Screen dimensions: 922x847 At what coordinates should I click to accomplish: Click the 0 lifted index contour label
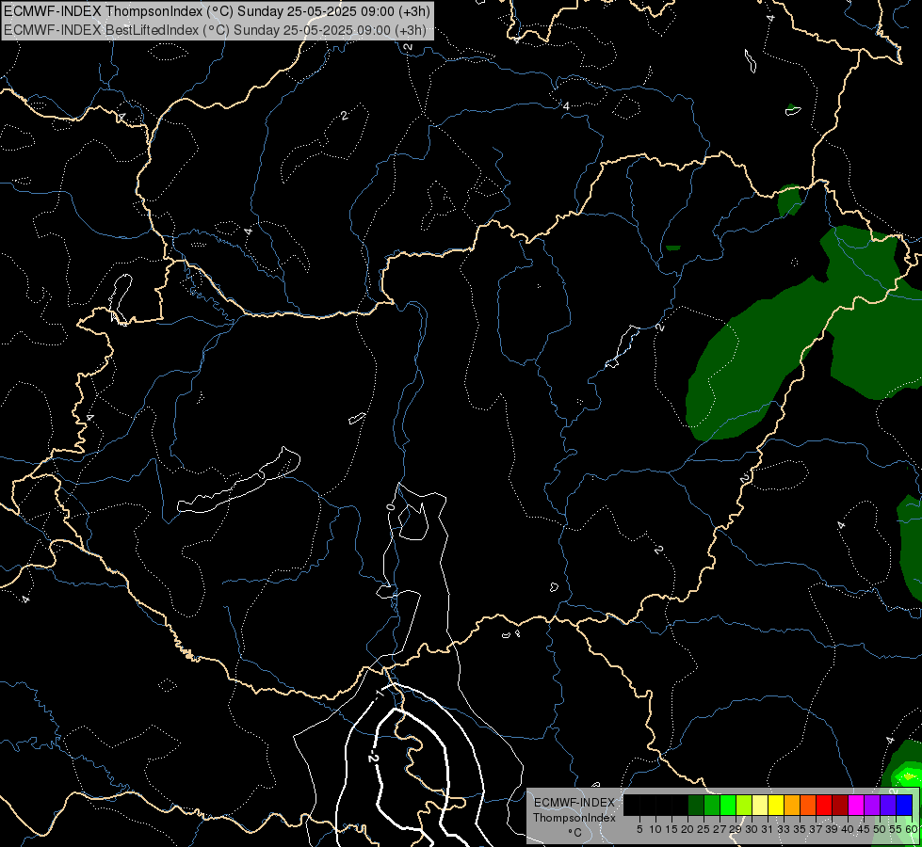(x=391, y=506)
